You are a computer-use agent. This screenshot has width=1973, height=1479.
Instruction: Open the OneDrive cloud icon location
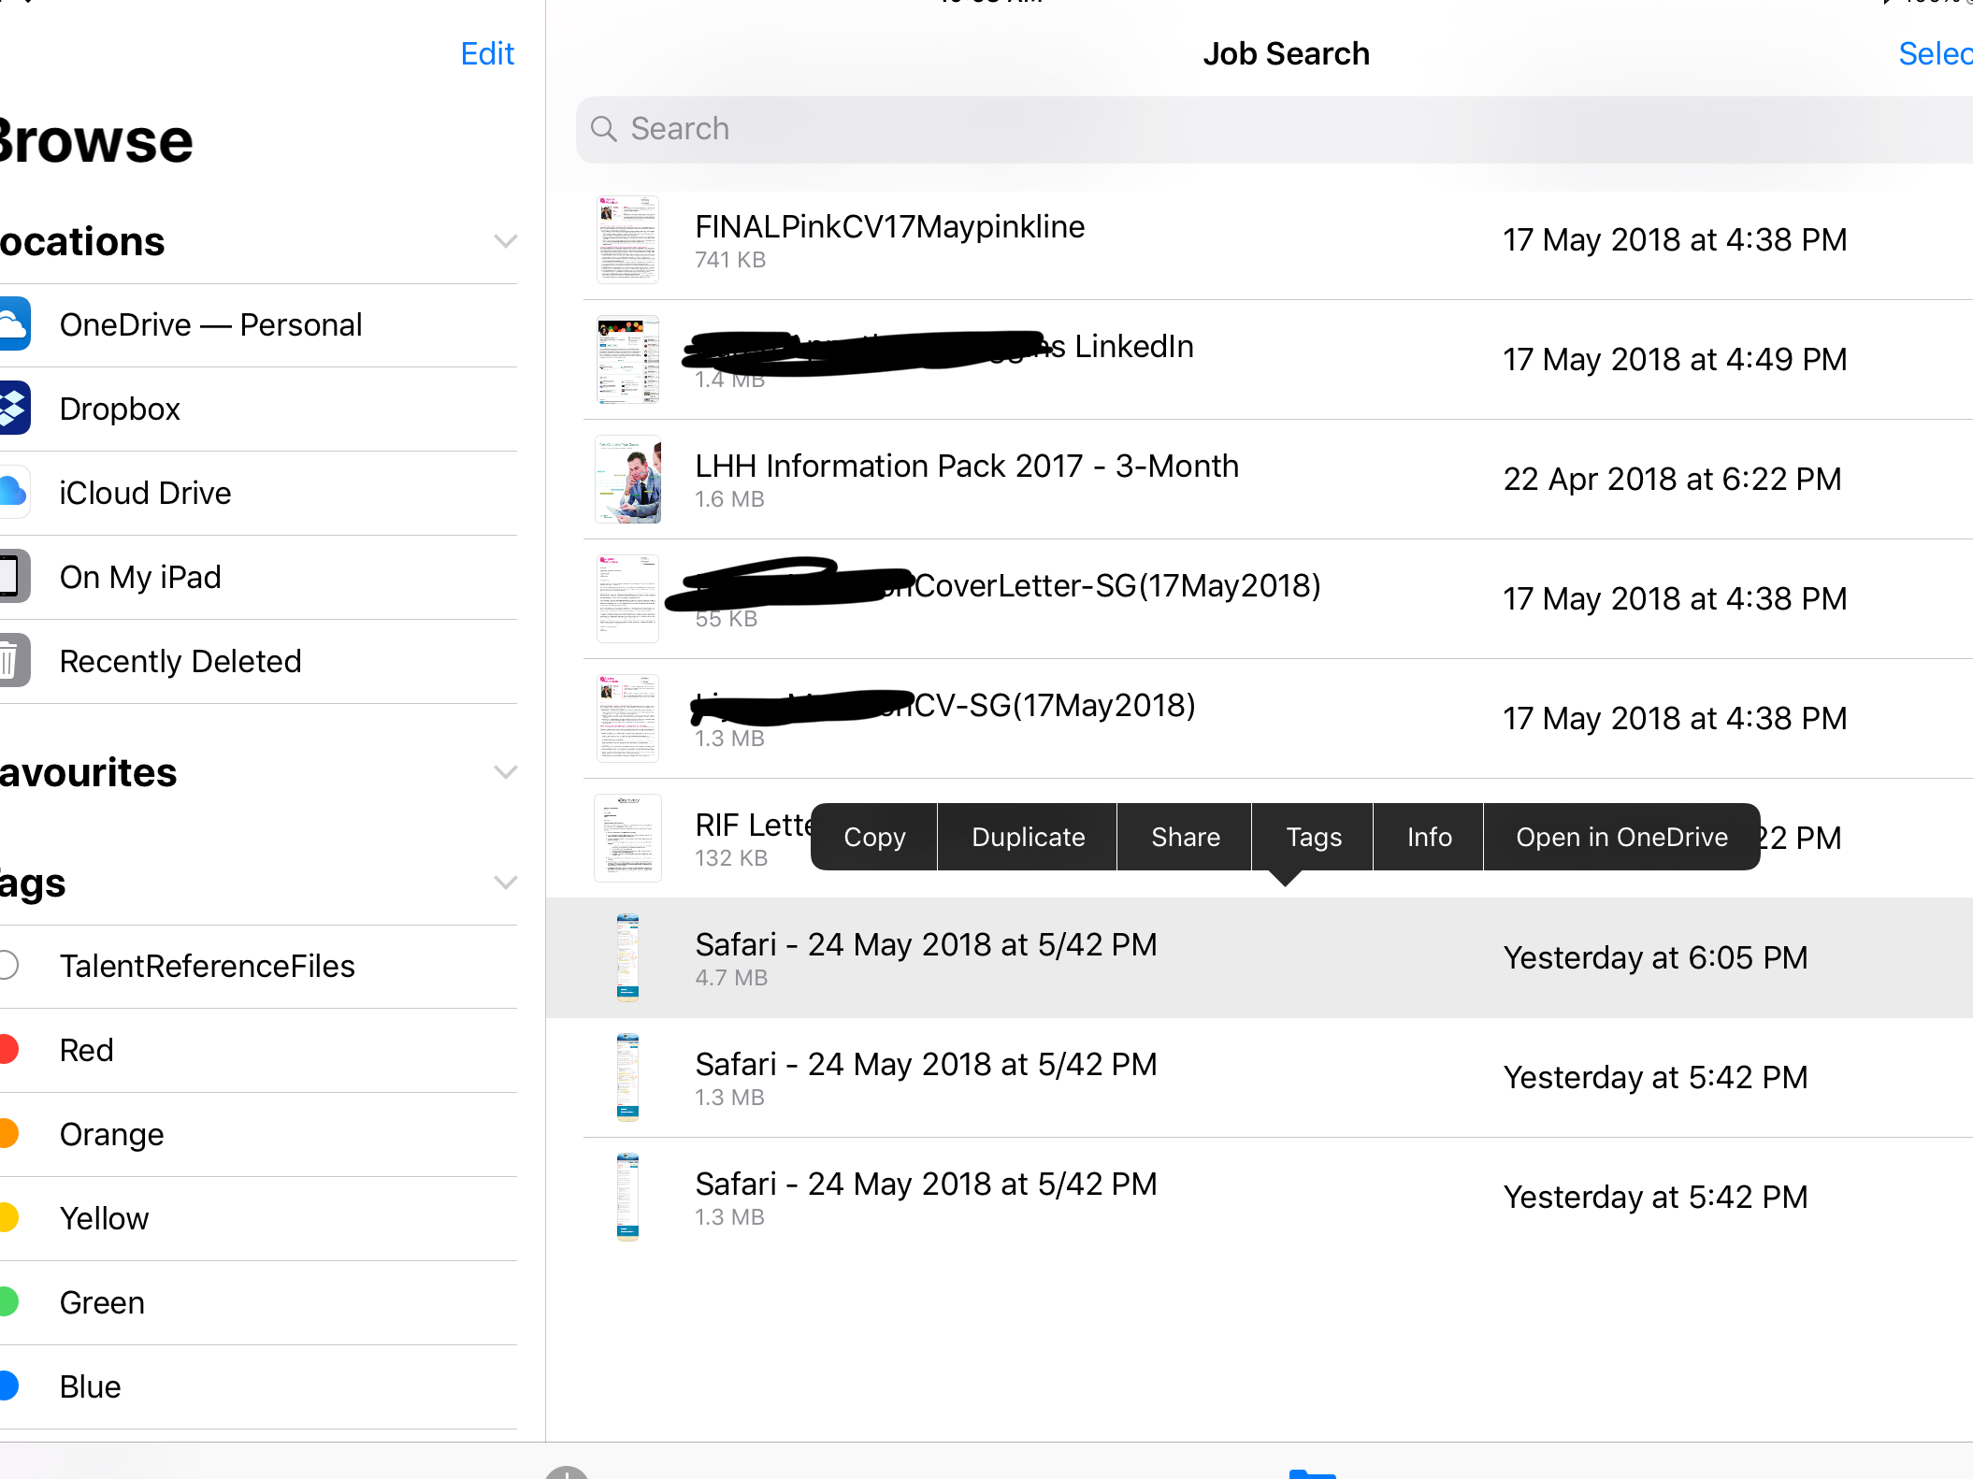[13, 324]
